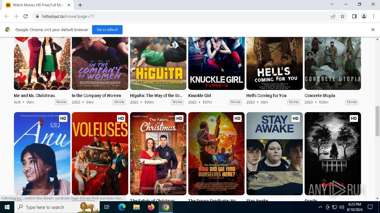Click the taskbar search box
The image size is (380, 213).
click(x=58, y=207)
